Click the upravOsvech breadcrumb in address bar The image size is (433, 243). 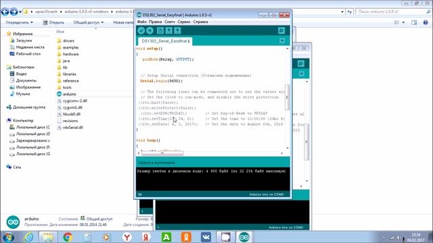tap(47, 12)
